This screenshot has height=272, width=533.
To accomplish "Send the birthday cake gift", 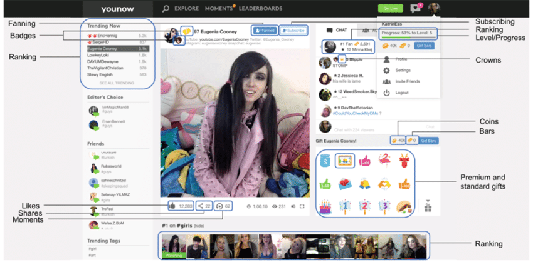I will (x=325, y=206).
